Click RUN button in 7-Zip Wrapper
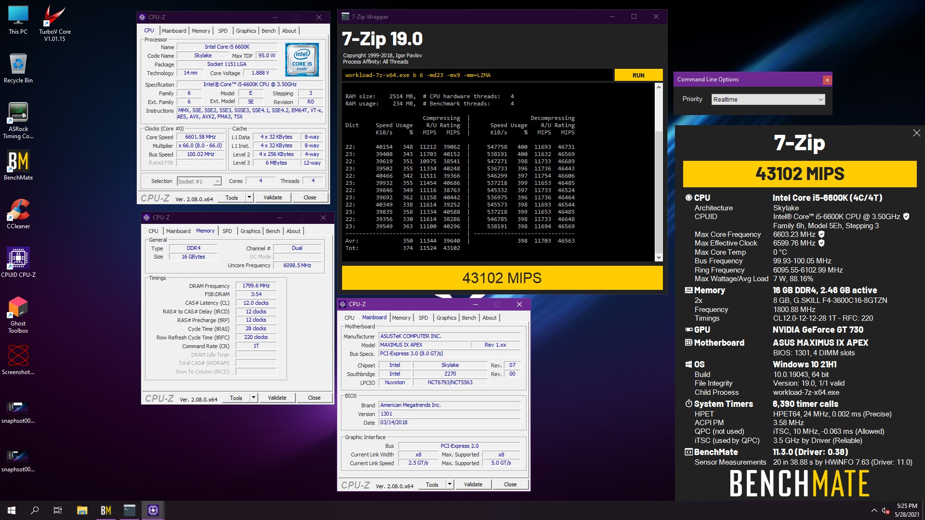The height and width of the screenshot is (520, 925). point(638,75)
